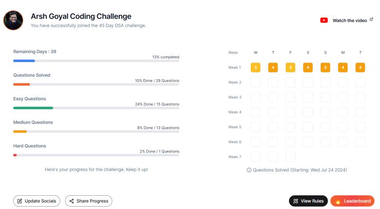Click the red YouTube play icon
The image size is (380, 209).
point(324,20)
